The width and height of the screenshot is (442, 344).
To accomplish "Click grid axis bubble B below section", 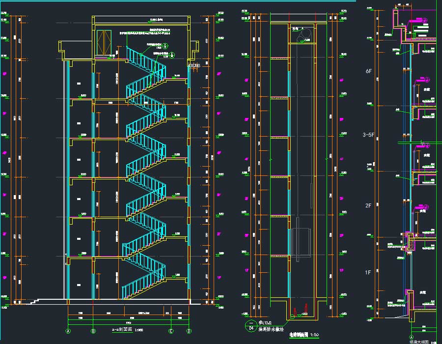I will 93,331.
